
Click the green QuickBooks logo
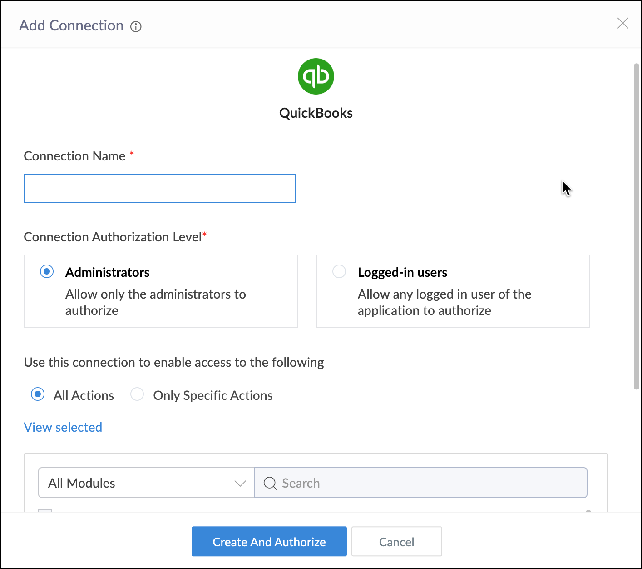point(316,76)
